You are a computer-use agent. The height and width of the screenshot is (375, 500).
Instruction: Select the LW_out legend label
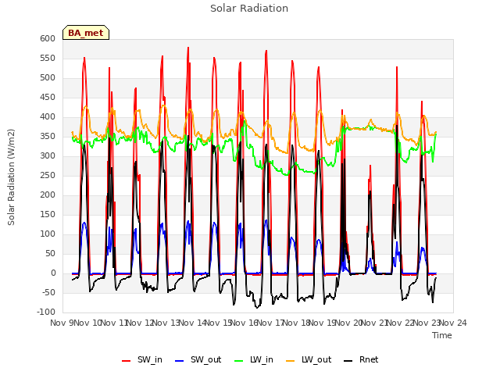click(x=316, y=359)
